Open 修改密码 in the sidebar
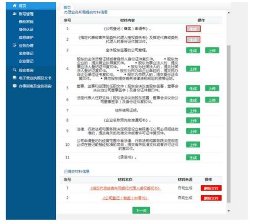The height and width of the screenshot is (224, 253). [x=26, y=22]
